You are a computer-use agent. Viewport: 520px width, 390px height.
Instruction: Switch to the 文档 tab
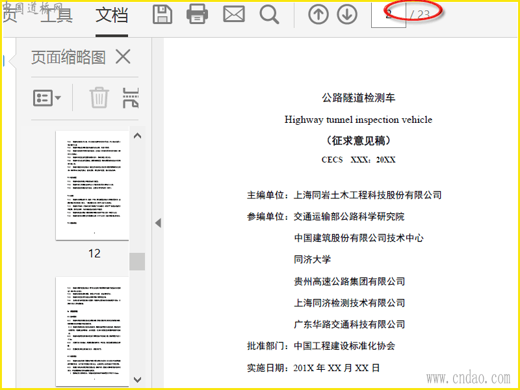[112, 15]
